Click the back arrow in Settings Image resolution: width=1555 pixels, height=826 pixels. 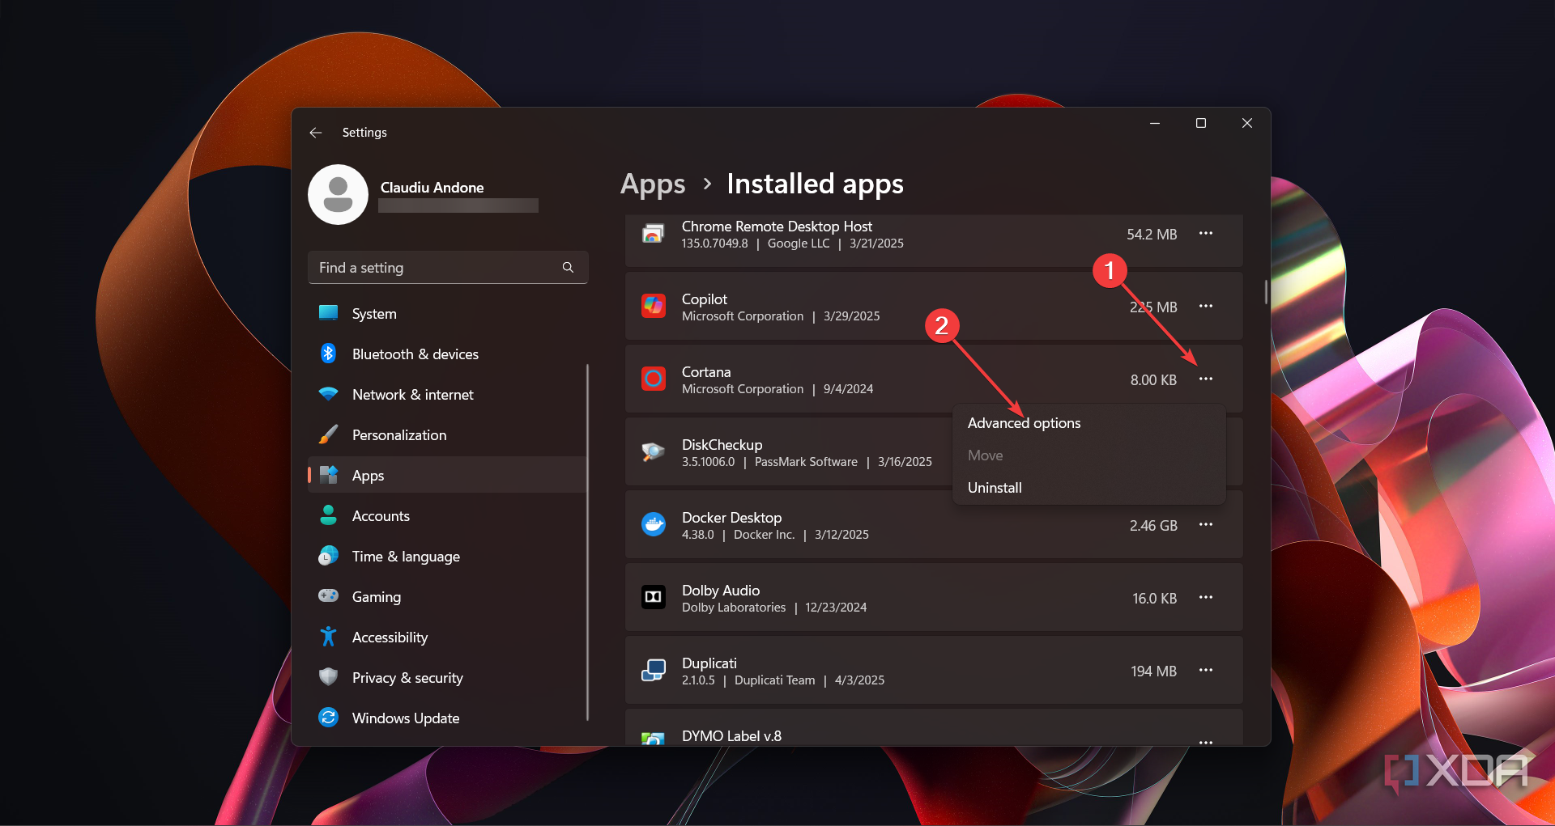316,133
